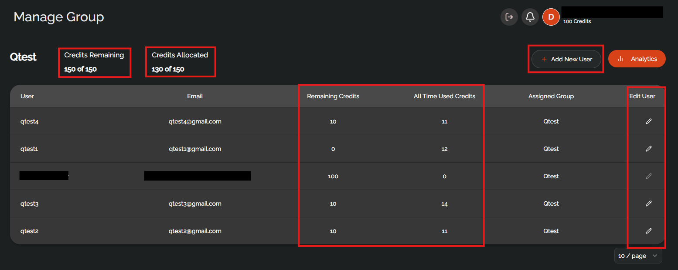
Task: Edit user qtest2 with pencil icon
Action: coord(649,231)
